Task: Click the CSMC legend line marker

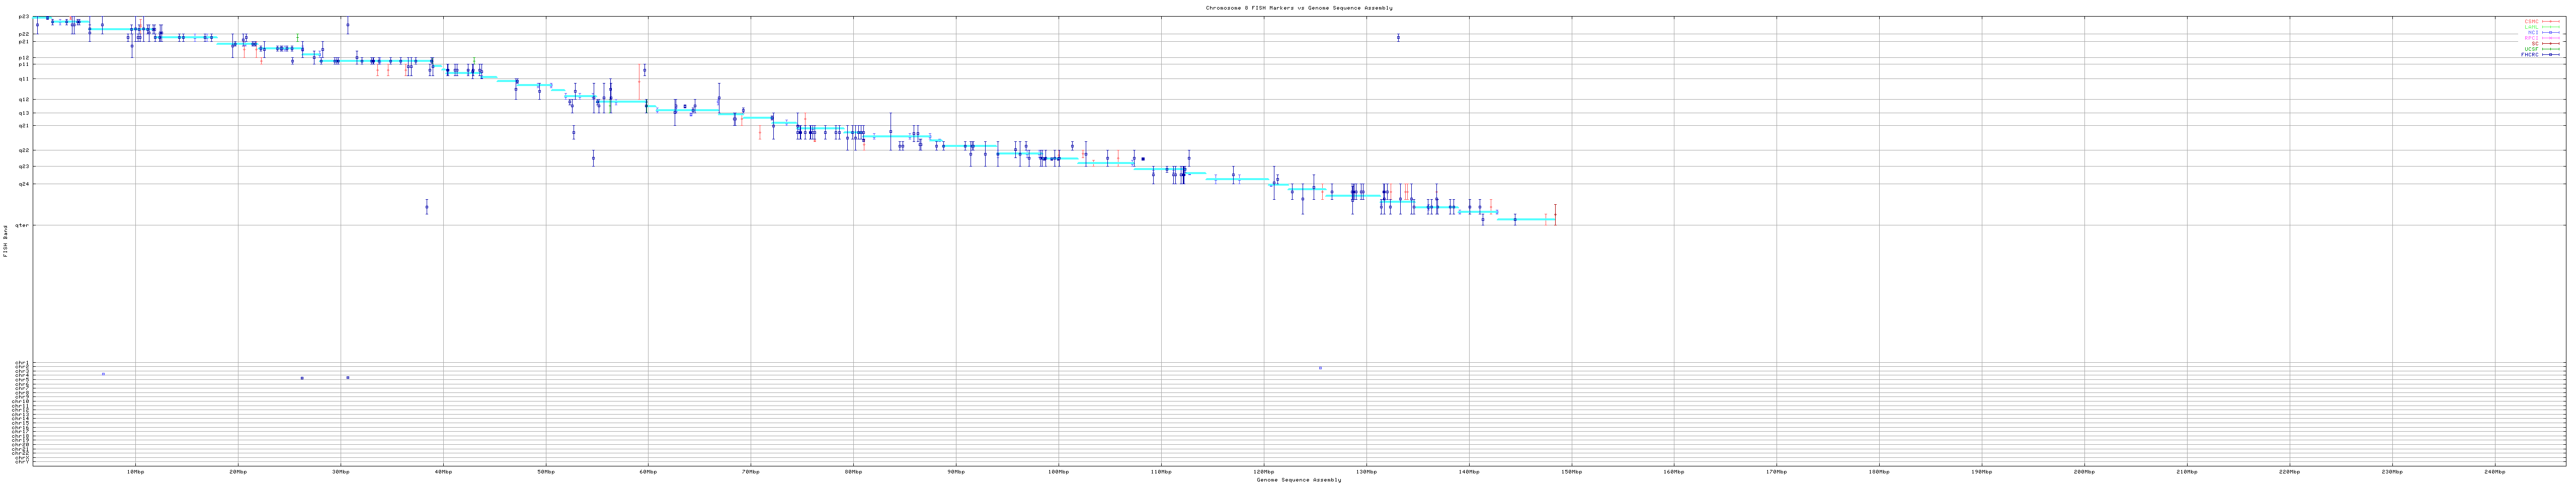Action: pos(2550,21)
